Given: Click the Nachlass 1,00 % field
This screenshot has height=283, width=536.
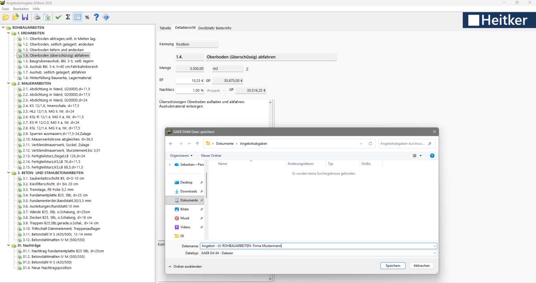Looking at the screenshot, I should pyautogui.click(x=190, y=91).
